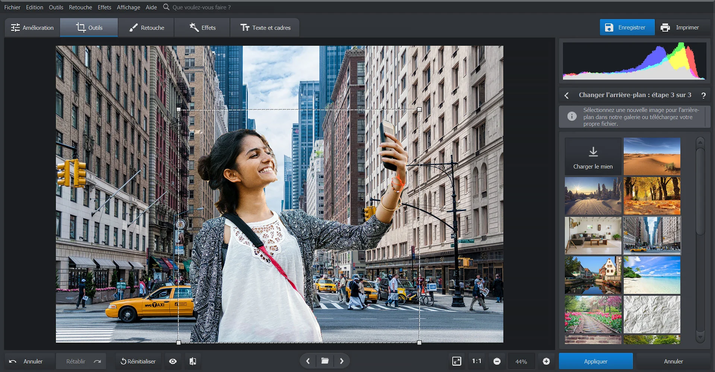Open help question mark for background change
This screenshot has width=715, height=372.
[x=703, y=95]
